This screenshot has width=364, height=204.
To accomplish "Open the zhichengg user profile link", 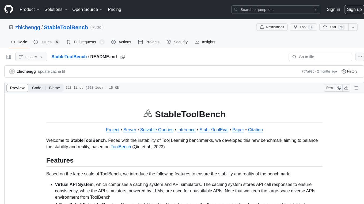I will [28, 27].
